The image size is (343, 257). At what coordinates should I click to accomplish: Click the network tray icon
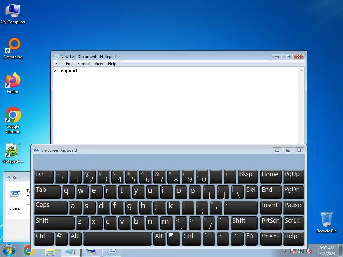point(301,251)
